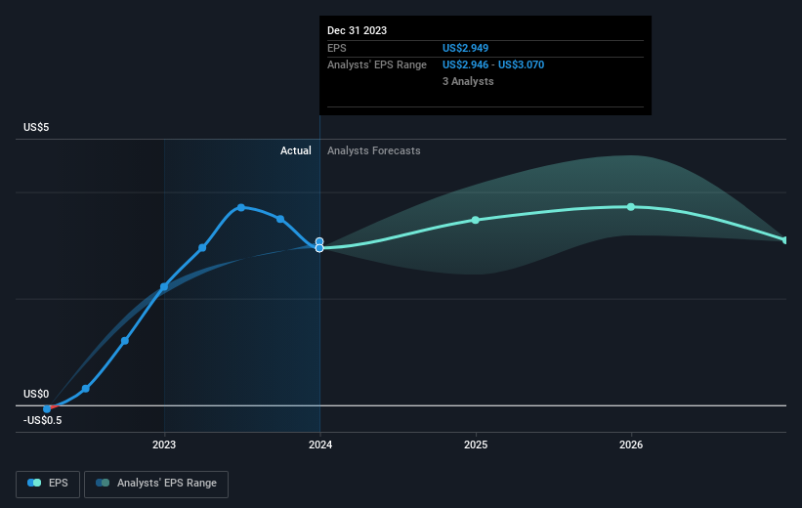Click the negative EPS starting data point
Image resolution: width=802 pixels, height=508 pixels.
point(47,408)
